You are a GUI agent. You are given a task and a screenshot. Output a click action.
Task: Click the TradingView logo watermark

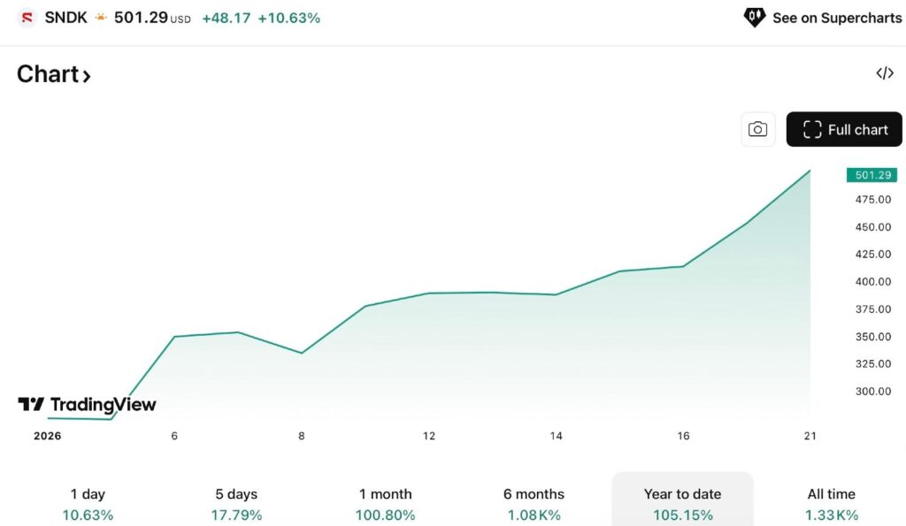[x=87, y=405]
